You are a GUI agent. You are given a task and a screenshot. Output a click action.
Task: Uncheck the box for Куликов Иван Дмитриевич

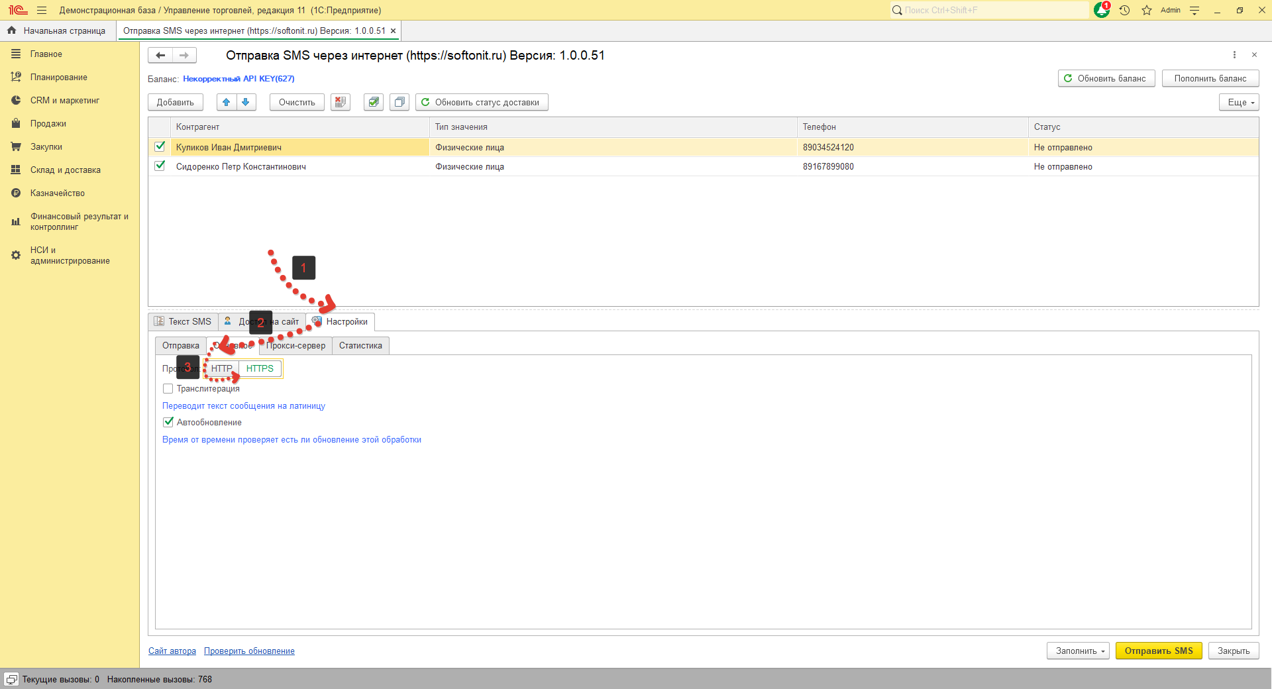coord(160,146)
